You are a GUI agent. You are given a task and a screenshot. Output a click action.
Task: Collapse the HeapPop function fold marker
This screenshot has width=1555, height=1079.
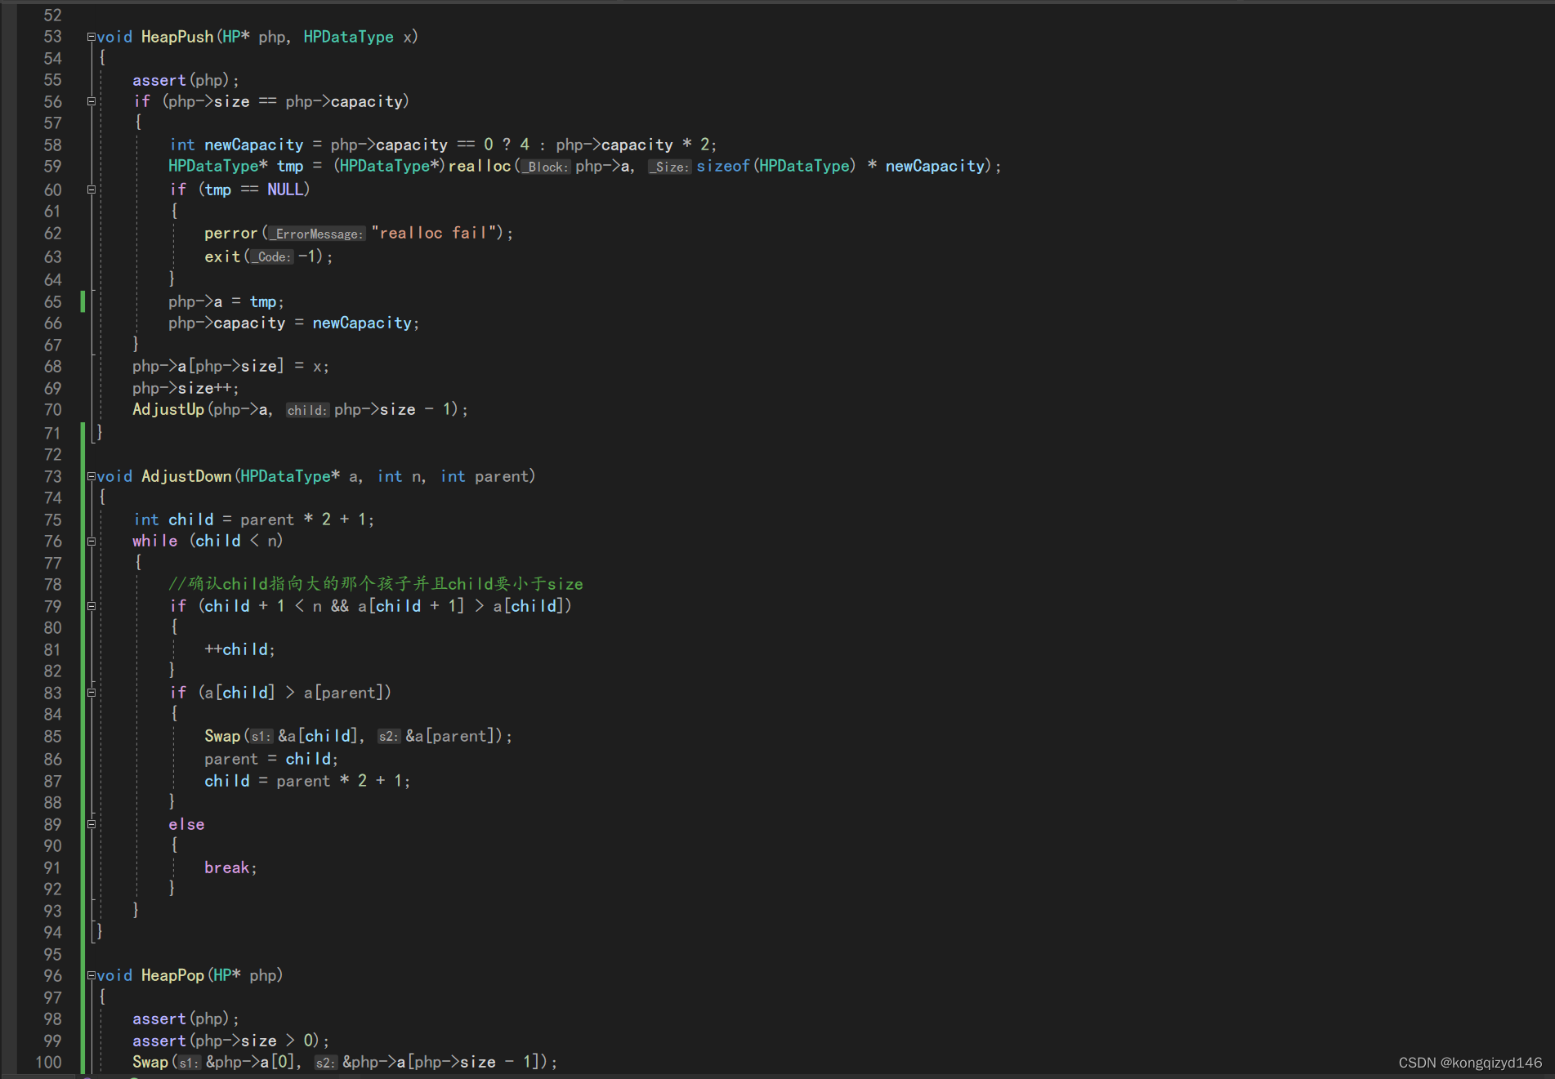click(92, 975)
